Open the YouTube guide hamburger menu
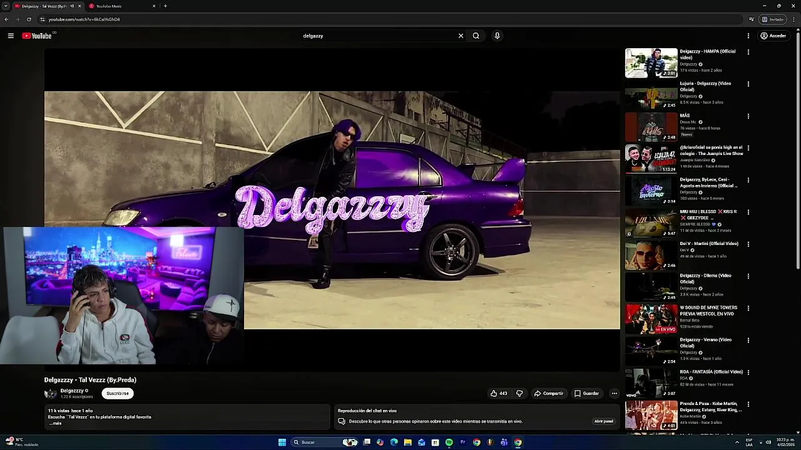This screenshot has width=801, height=450. pos(11,36)
